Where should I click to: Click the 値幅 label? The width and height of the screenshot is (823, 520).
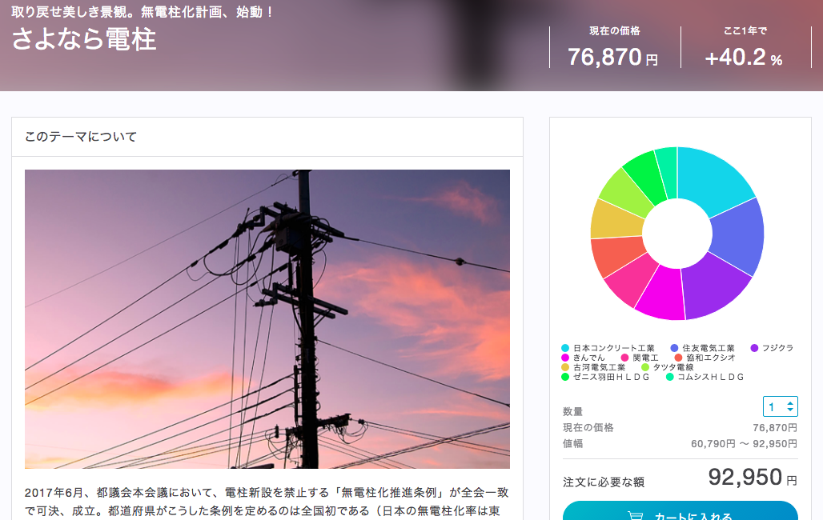click(572, 443)
